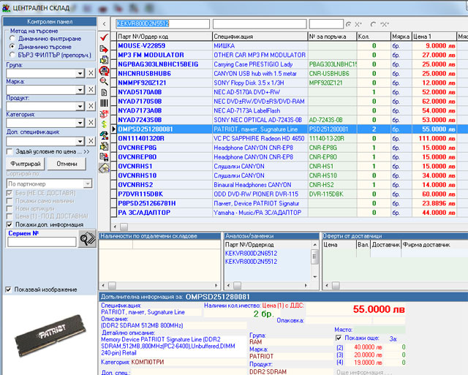
Task: Click the Сериен № input field
Action: (42, 242)
